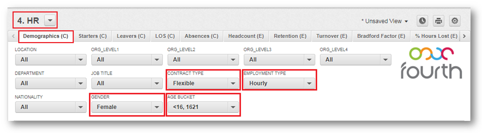482x133 pixels.
Task: Select the Bradford Factor (E) tab
Action: [x=381, y=36]
